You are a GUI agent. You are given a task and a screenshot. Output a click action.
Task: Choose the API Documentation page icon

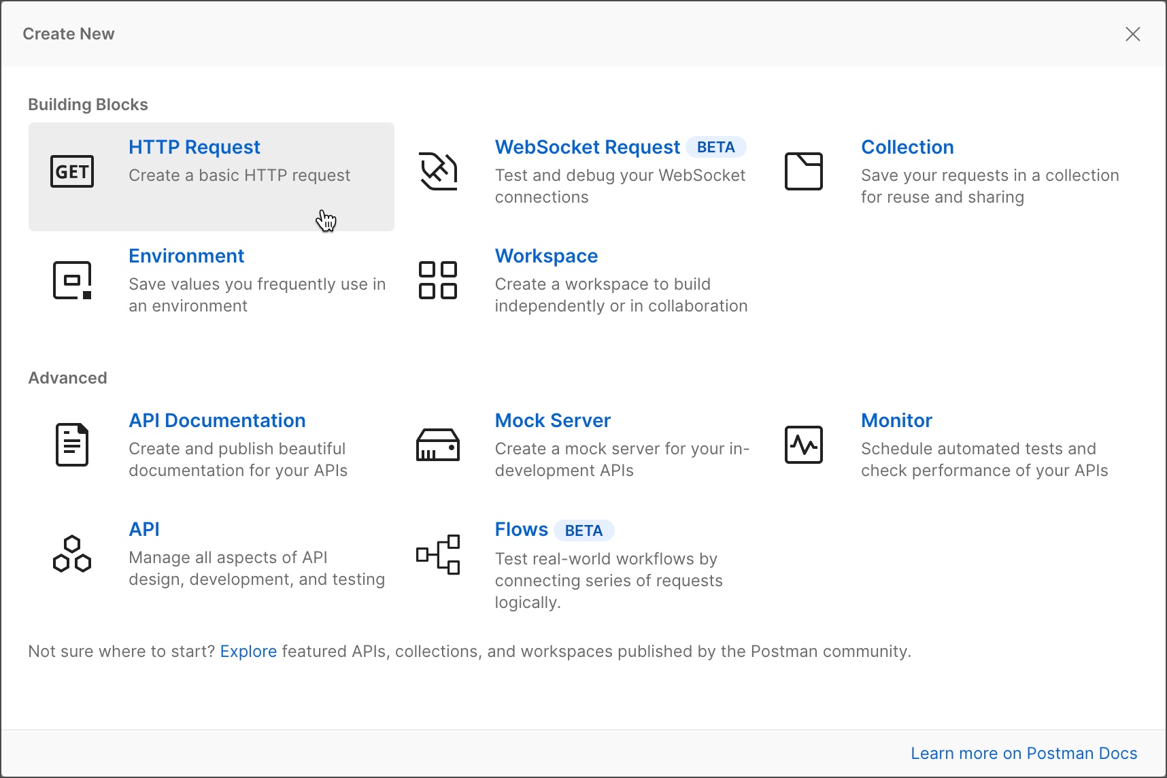pyautogui.click(x=72, y=445)
